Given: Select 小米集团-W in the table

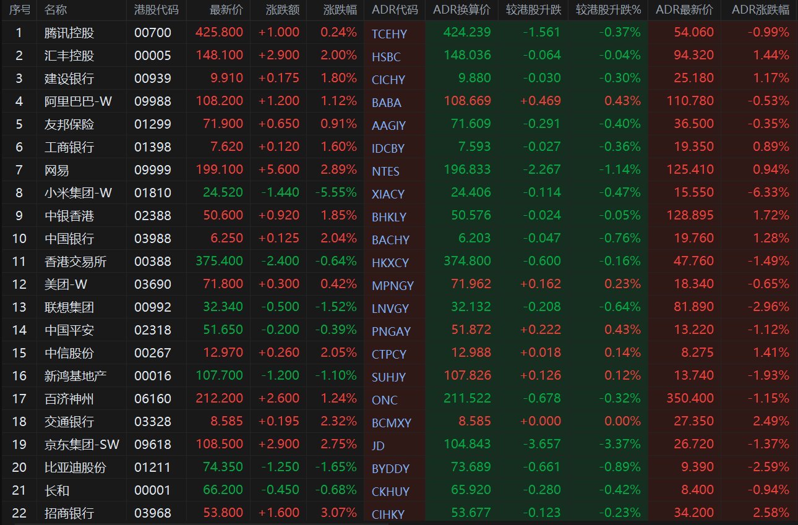Looking at the screenshot, I should tap(79, 192).
